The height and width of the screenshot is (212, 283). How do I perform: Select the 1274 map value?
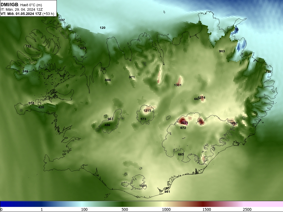click(201, 98)
